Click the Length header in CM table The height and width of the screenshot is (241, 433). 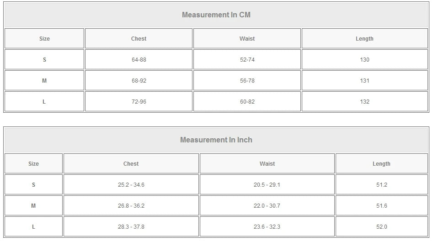(x=364, y=39)
